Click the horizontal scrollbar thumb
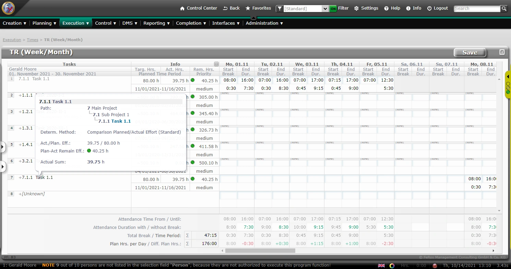 (x=260, y=250)
